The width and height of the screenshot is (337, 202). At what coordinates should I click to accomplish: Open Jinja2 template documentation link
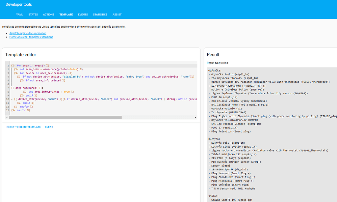28,33
